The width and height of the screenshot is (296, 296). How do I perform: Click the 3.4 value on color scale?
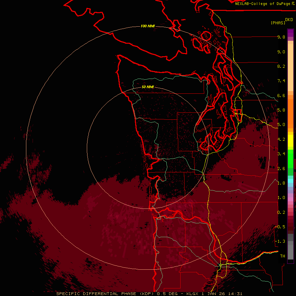281,154
